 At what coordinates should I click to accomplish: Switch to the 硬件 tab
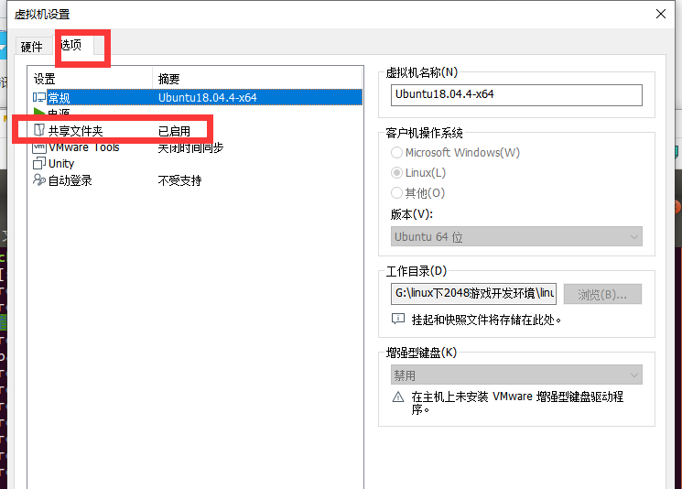click(x=32, y=46)
